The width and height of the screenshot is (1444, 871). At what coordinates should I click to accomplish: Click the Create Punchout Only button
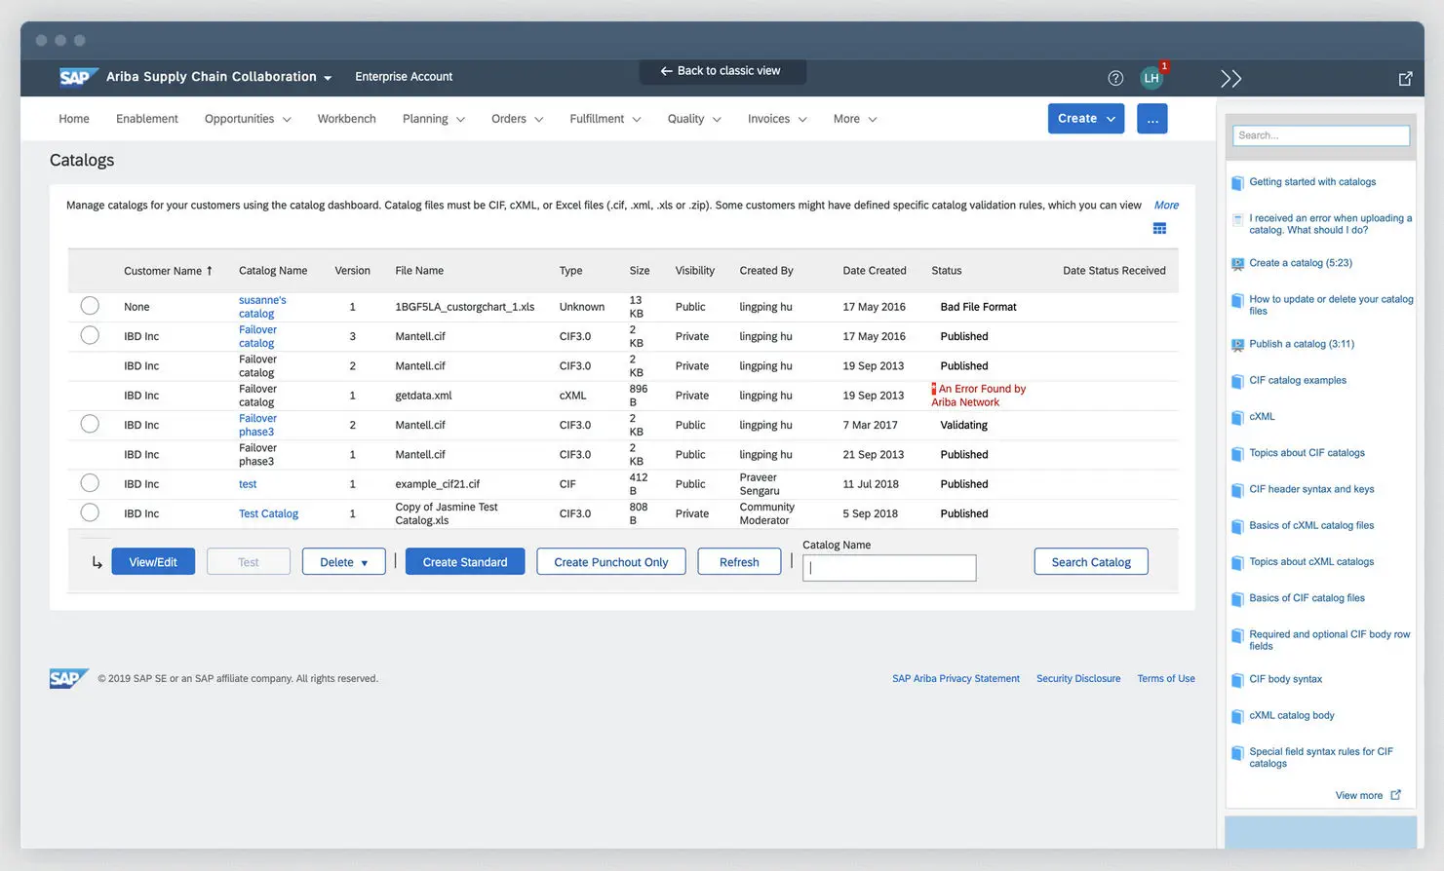tap(610, 562)
